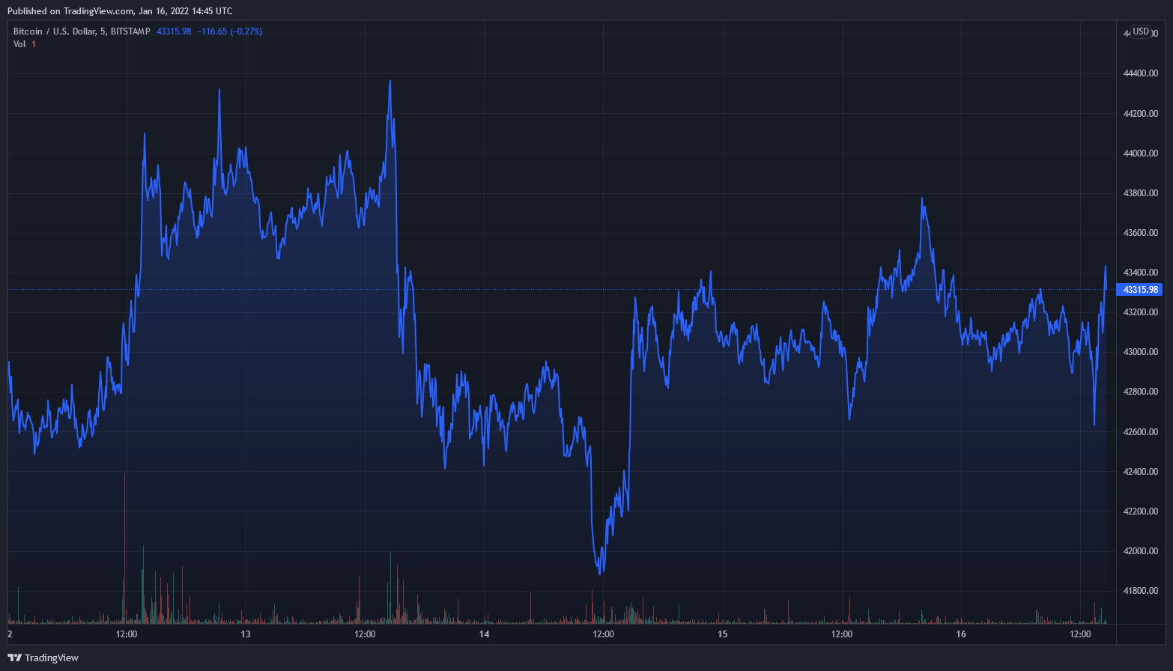Click the 43315.98 value in the chart legend

coord(174,31)
